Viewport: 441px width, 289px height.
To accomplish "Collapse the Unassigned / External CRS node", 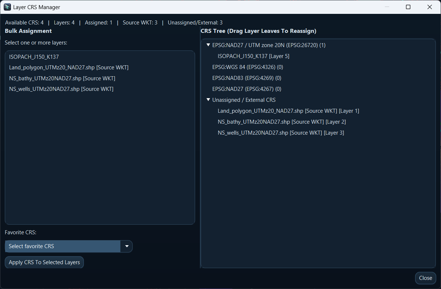I will (x=208, y=100).
